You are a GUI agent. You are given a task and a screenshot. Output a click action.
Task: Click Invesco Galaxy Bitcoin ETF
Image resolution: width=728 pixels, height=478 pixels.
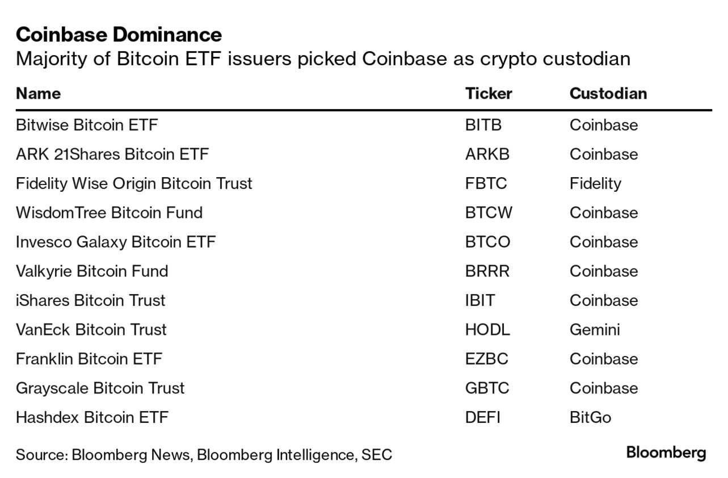(116, 242)
